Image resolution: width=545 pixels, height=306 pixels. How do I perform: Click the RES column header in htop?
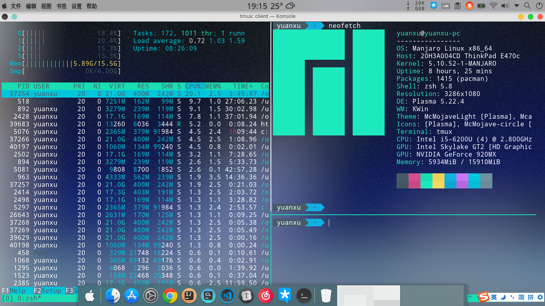143,86
